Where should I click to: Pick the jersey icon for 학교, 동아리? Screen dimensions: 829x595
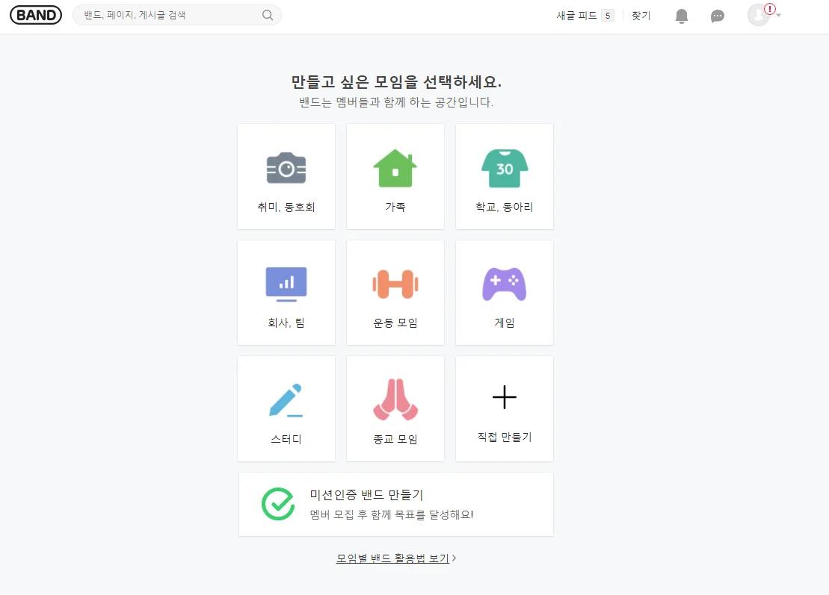point(505,169)
